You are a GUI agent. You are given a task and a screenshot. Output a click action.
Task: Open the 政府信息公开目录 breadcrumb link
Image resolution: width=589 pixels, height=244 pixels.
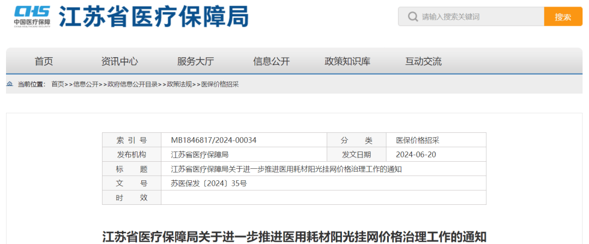point(133,84)
